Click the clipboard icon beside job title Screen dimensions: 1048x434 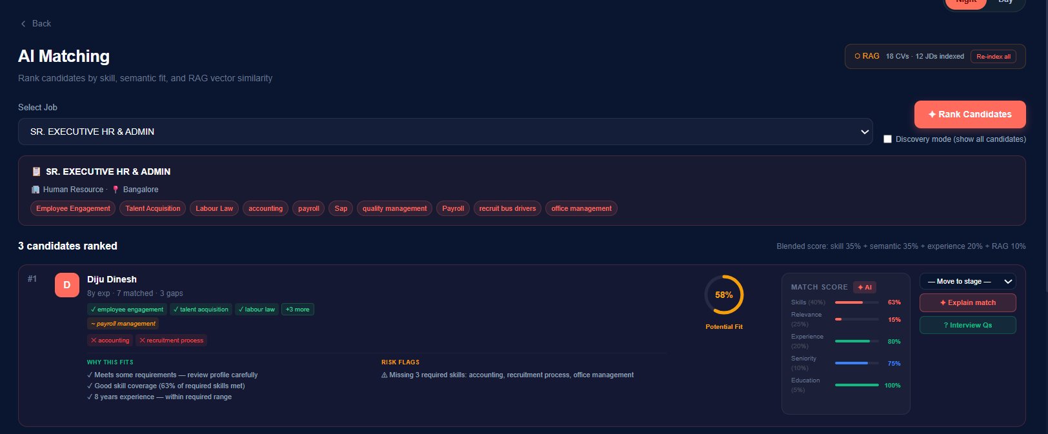coord(36,172)
